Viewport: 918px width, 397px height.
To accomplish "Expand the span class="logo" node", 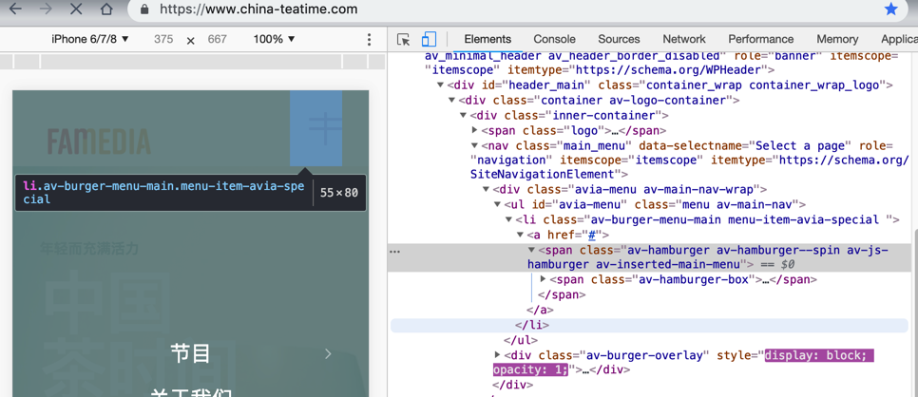I will [475, 130].
